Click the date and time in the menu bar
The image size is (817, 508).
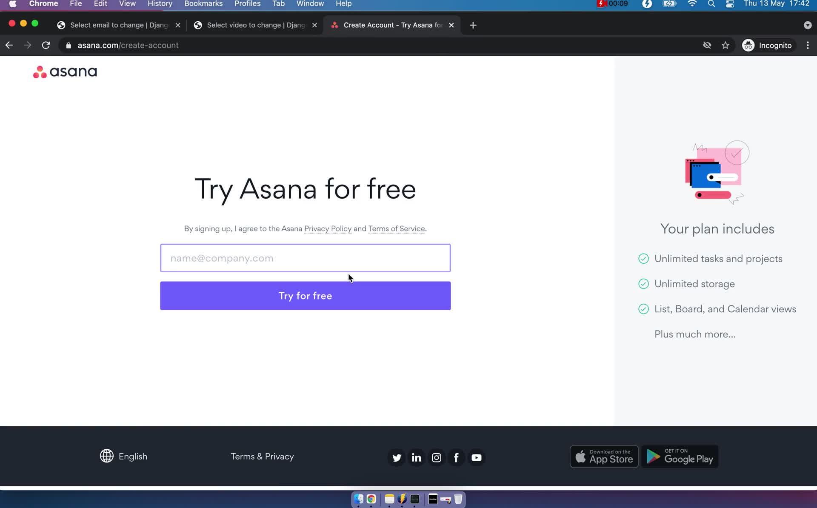pyautogui.click(x=776, y=4)
